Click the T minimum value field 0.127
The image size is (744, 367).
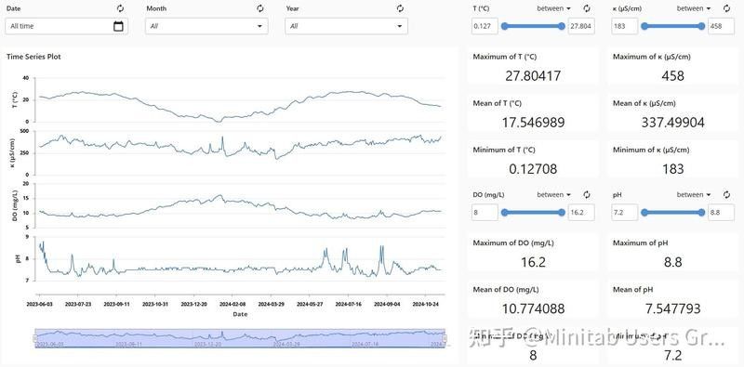coord(485,26)
